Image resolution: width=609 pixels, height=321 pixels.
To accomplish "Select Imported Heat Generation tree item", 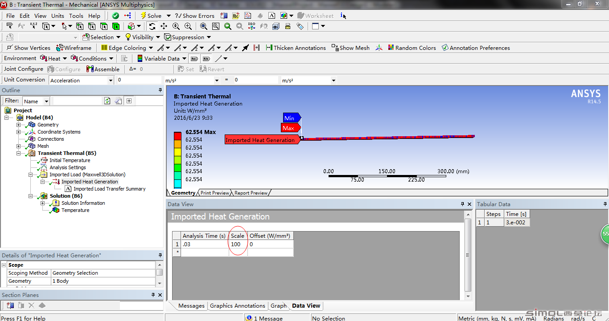I will coord(90,182).
